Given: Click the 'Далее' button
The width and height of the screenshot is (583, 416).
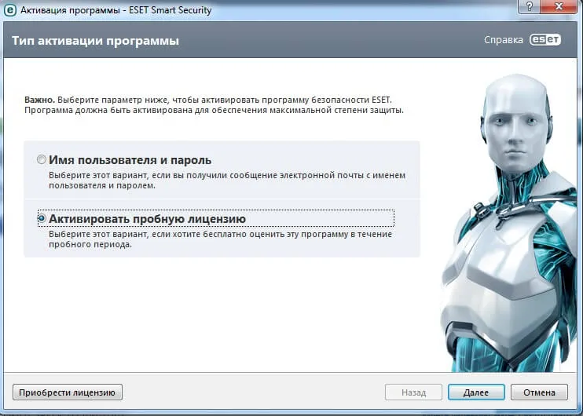Looking at the screenshot, I should pos(476,392).
